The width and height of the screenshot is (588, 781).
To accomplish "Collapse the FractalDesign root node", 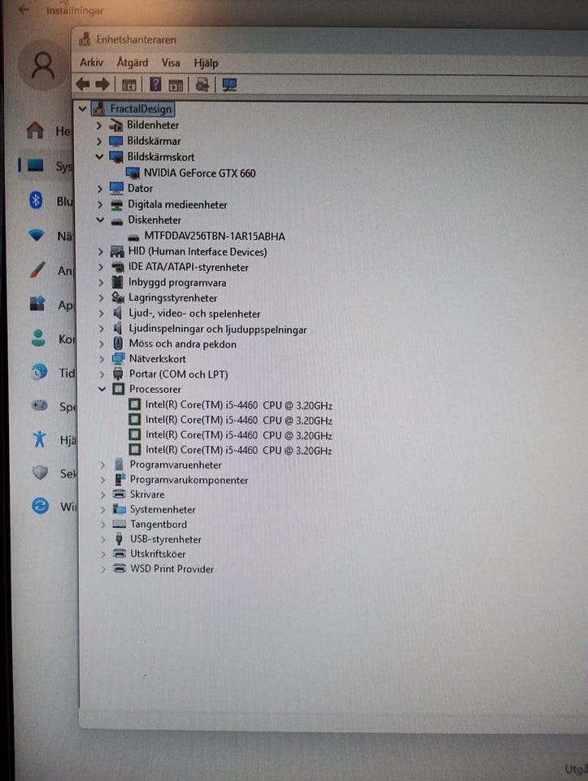I will tap(83, 108).
